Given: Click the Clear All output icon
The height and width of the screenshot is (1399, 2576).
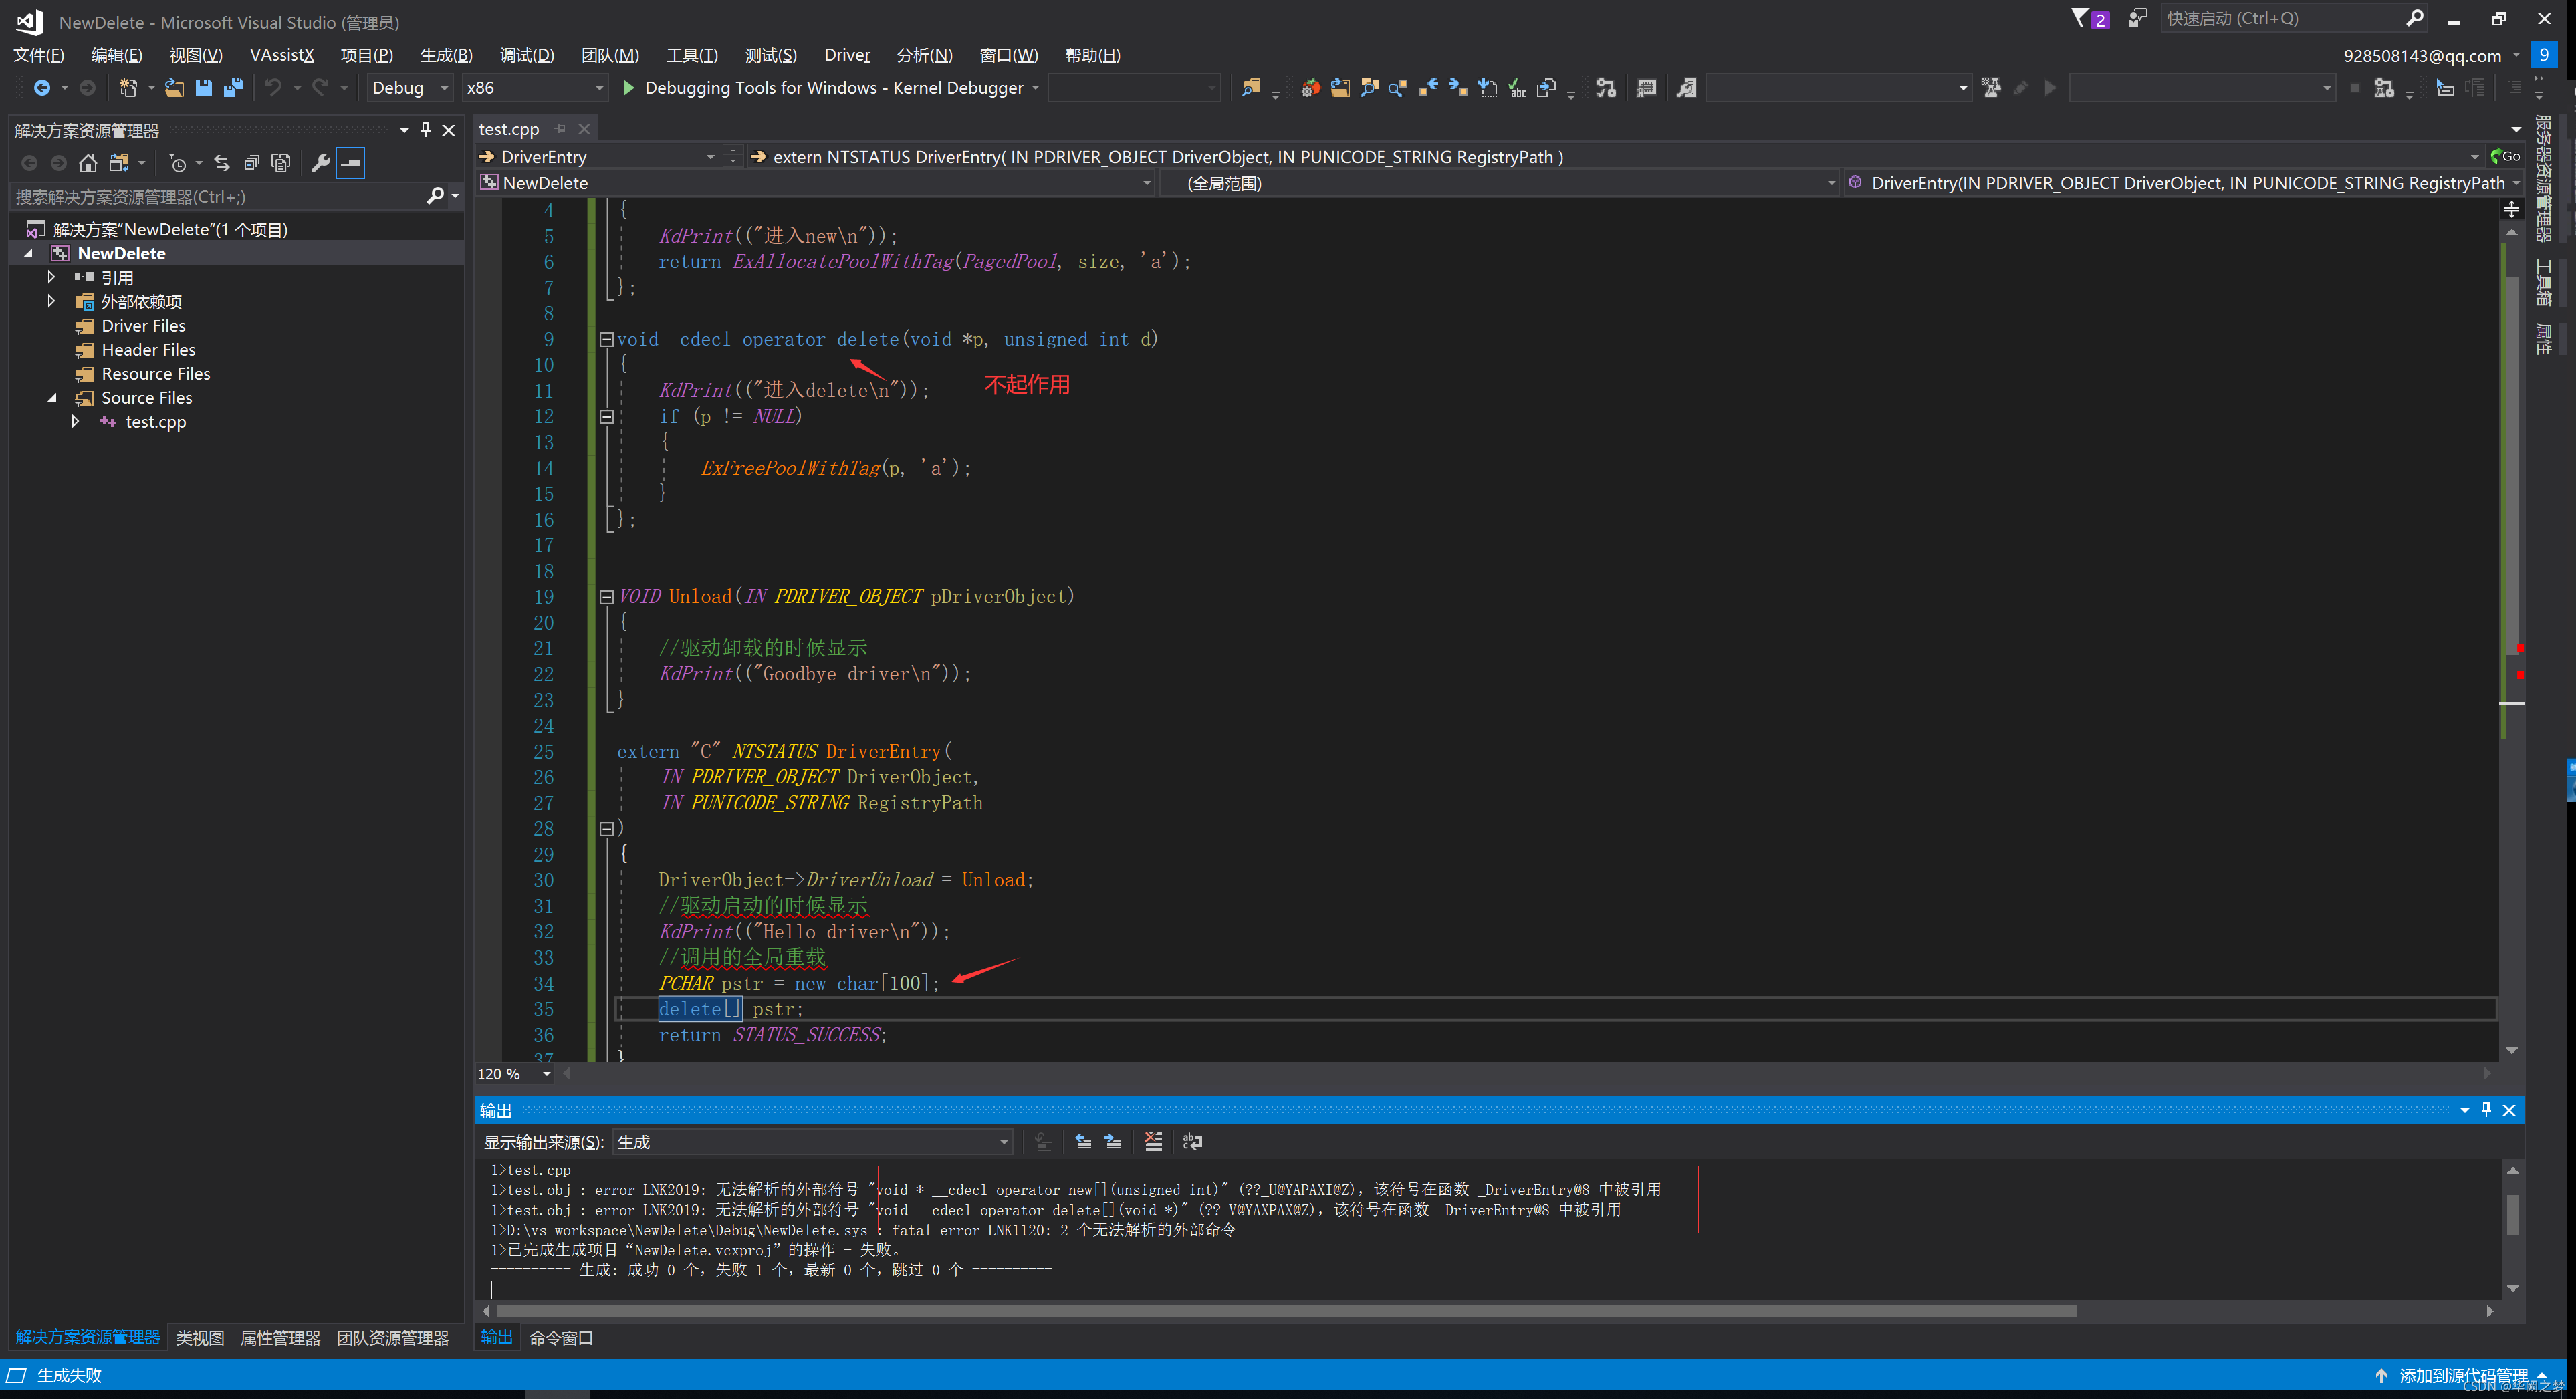Looking at the screenshot, I should point(1153,1142).
